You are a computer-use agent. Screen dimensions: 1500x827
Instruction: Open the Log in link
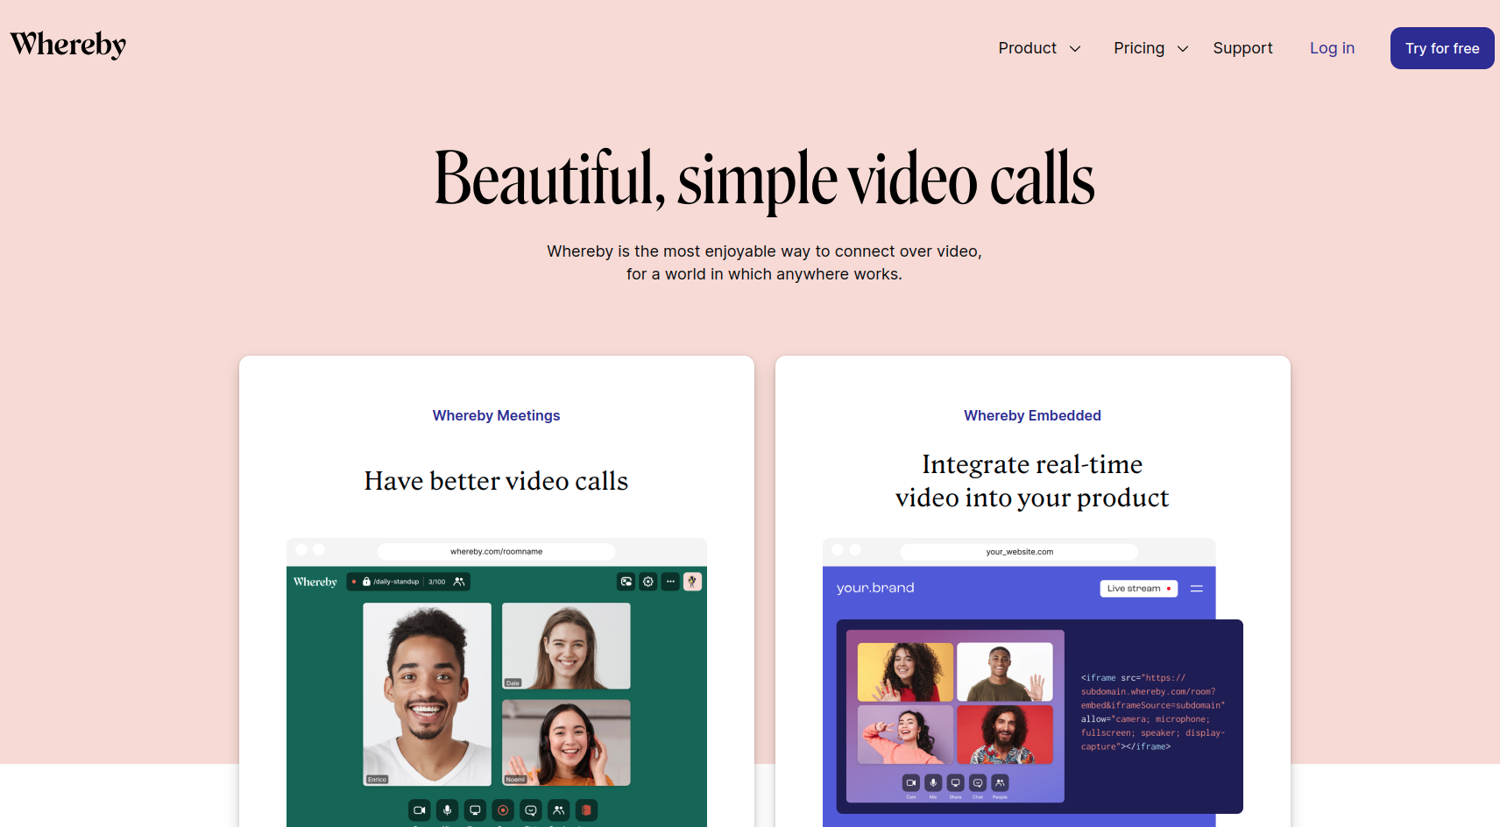coord(1332,48)
